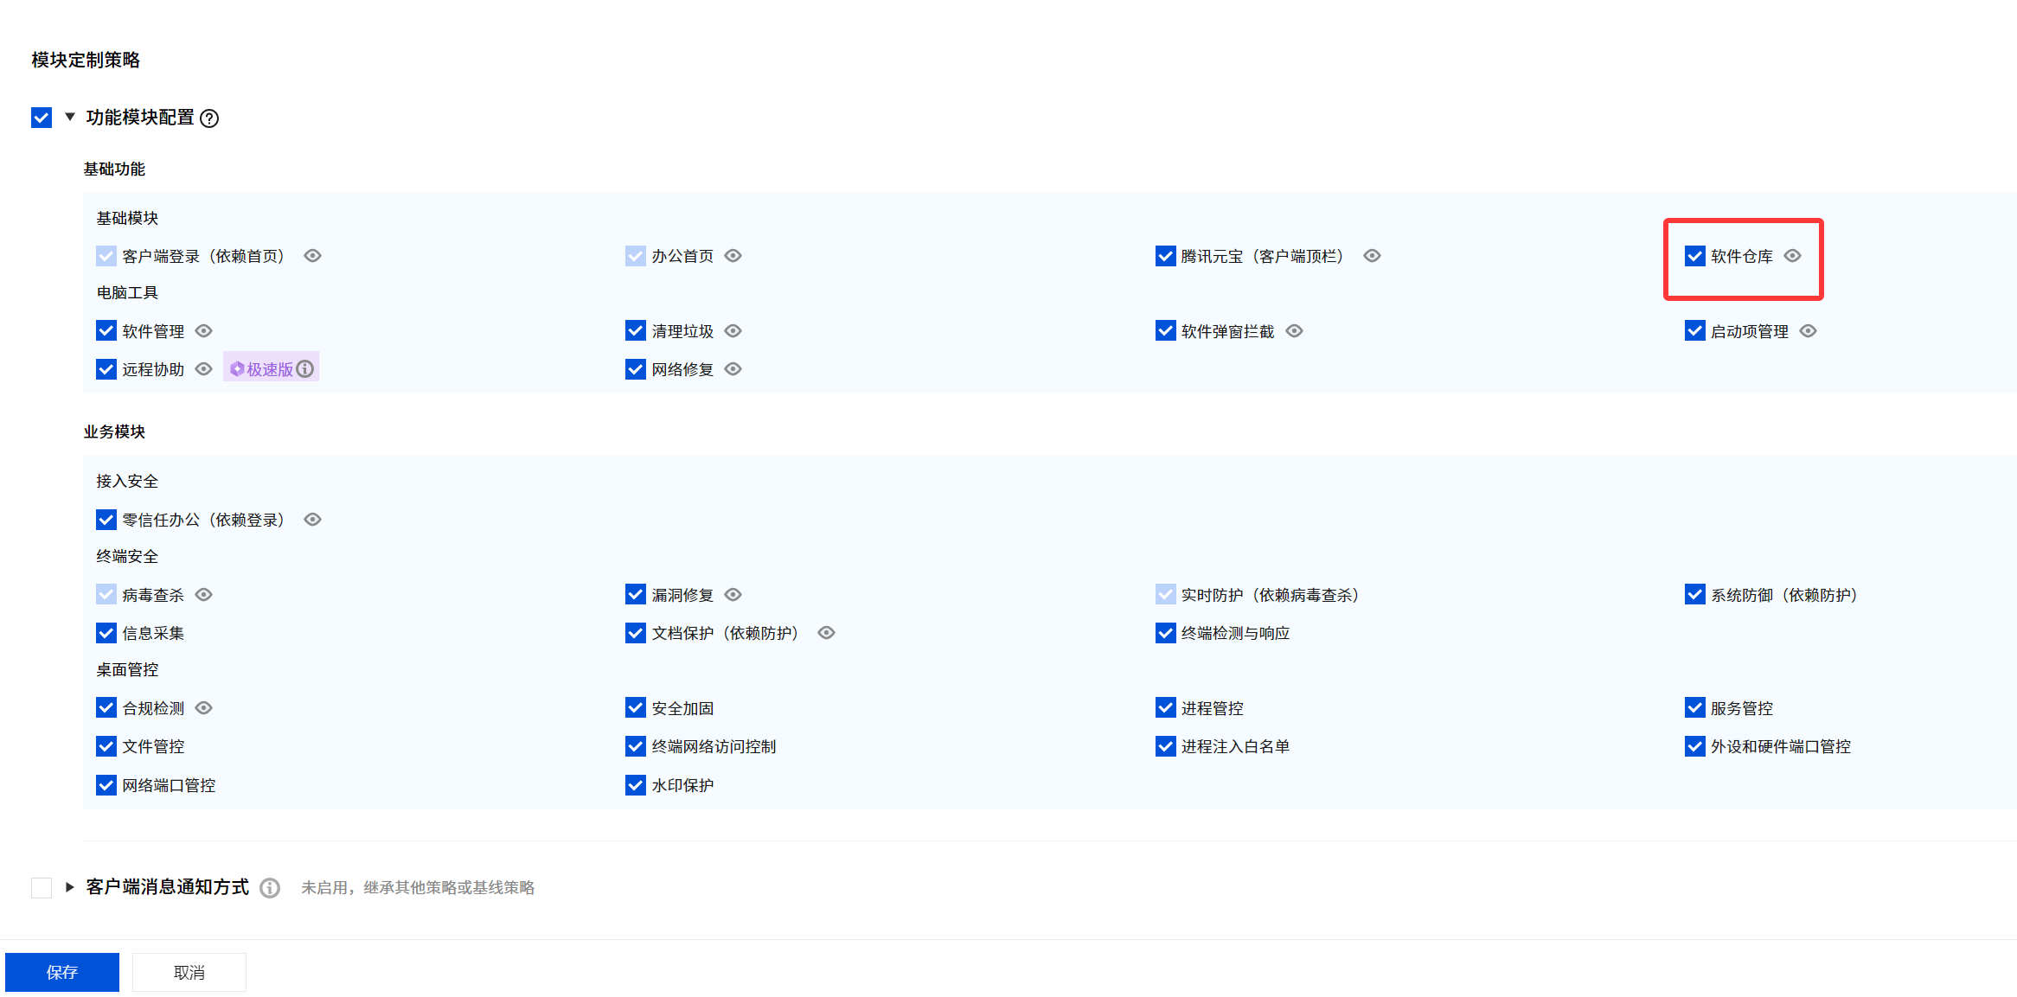Click the eye icon next to 办公首页
Viewport: 2017px width, 997px height.
pos(733,256)
